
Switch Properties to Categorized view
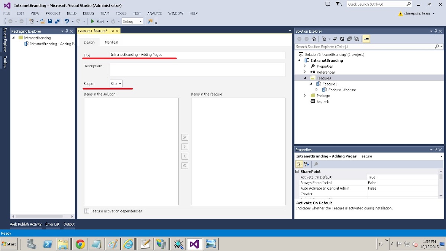click(299, 164)
